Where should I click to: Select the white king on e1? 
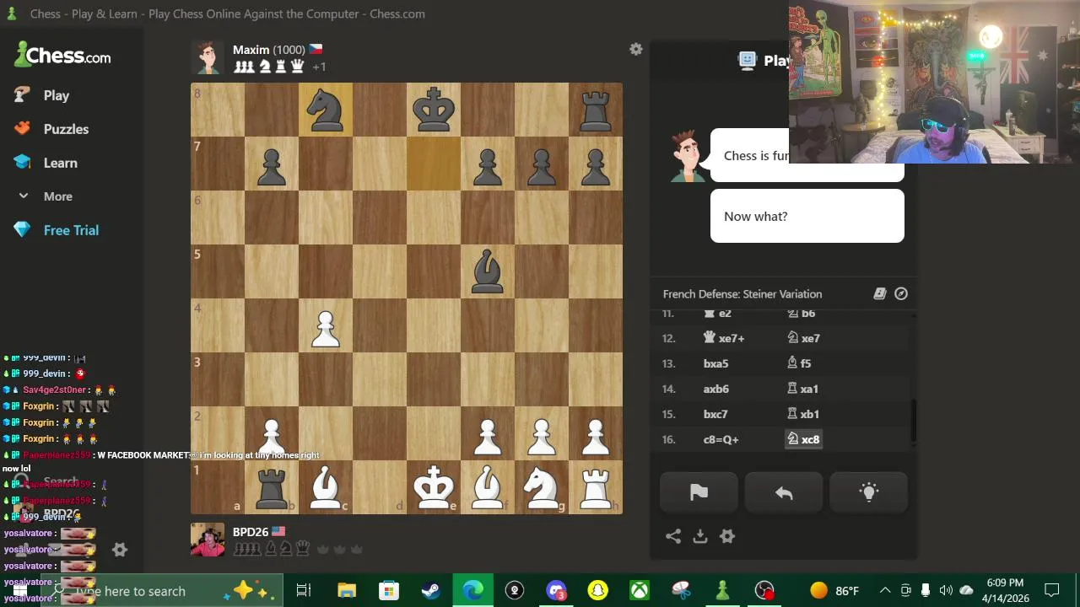pyautogui.click(x=434, y=487)
